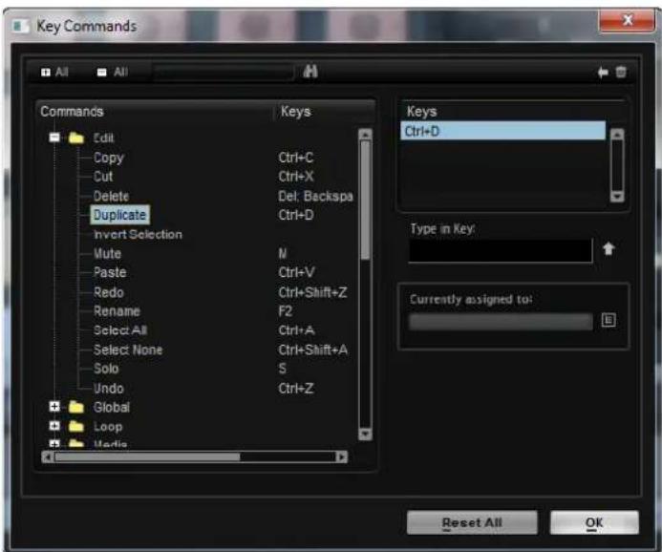Screen dimensions: 662x552
Task: Expand the Loop folder
Action: (54, 426)
